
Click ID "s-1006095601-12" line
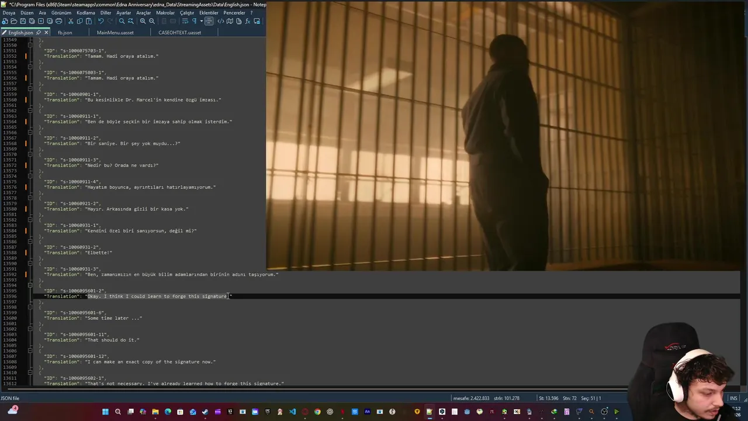[x=76, y=356]
